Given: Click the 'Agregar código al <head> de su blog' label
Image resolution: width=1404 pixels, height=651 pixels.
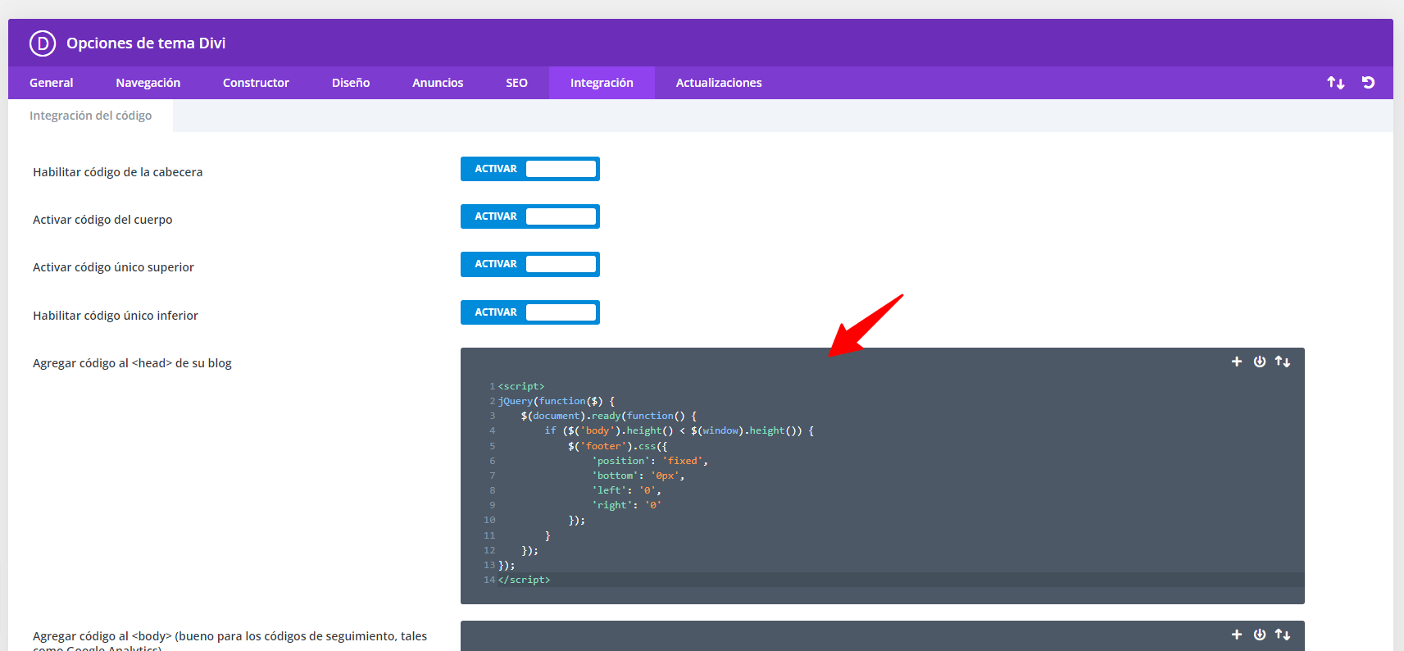Looking at the screenshot, I should 132,363.
